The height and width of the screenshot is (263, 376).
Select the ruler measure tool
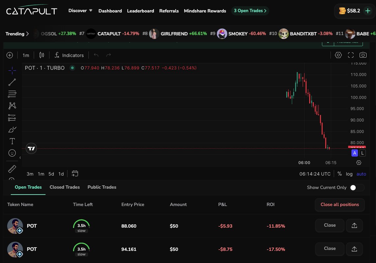click(x=12, y=169)
